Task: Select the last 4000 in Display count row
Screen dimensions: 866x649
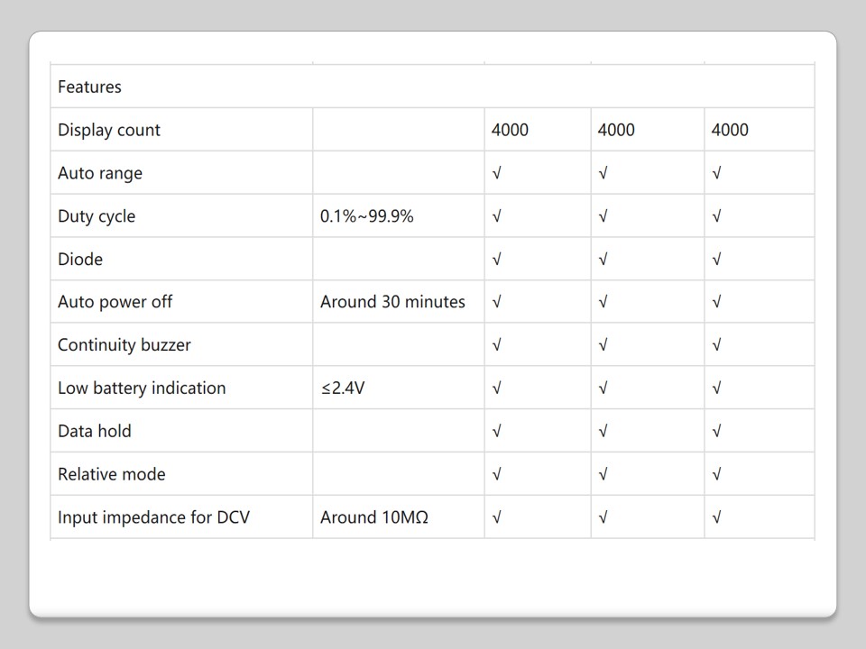Action: [x=730, y=130]
